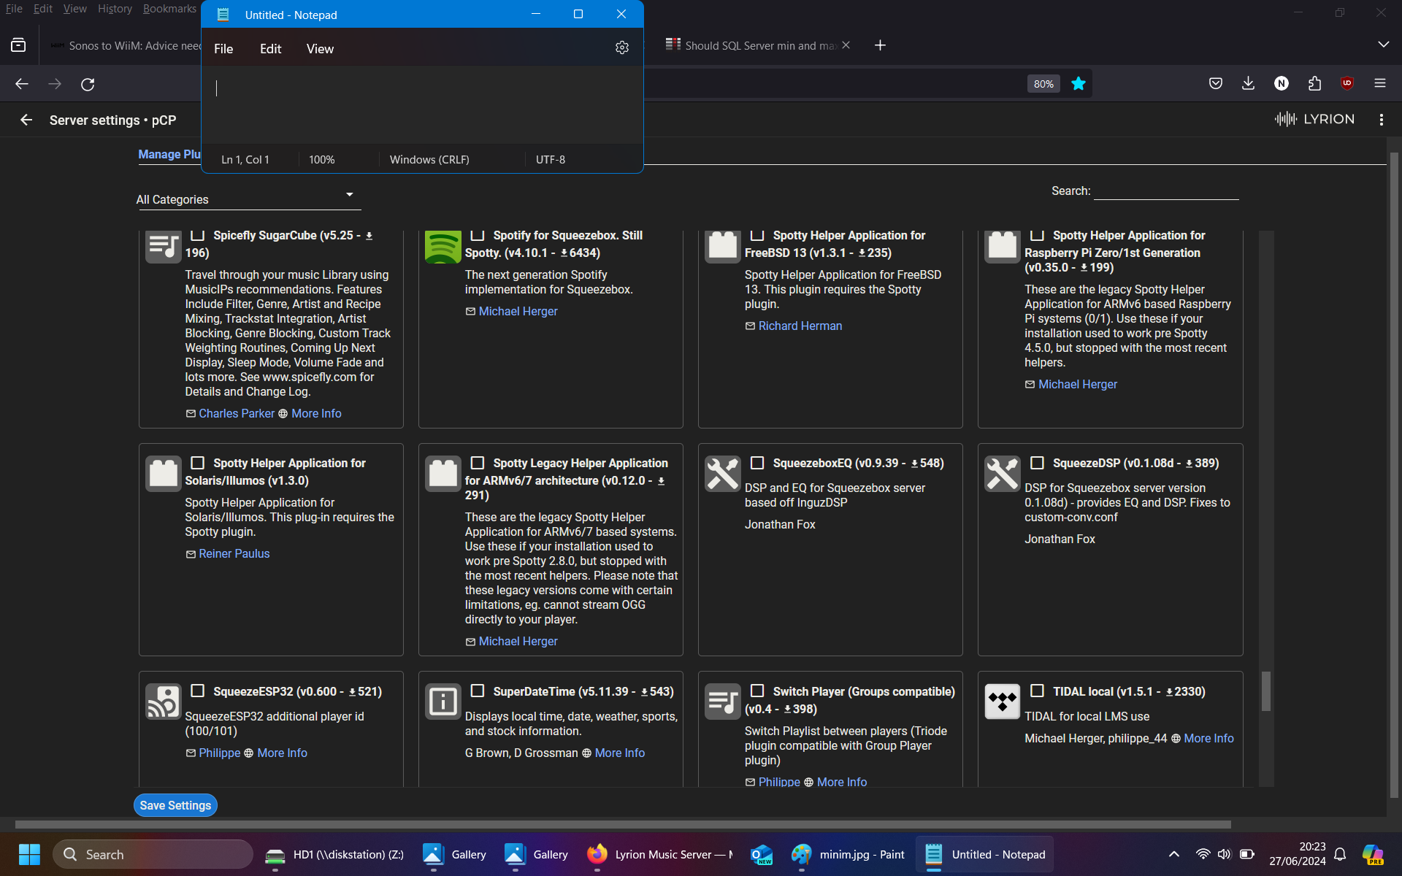
Task: Go back using Server settings arrow
Action: point(26,120)
